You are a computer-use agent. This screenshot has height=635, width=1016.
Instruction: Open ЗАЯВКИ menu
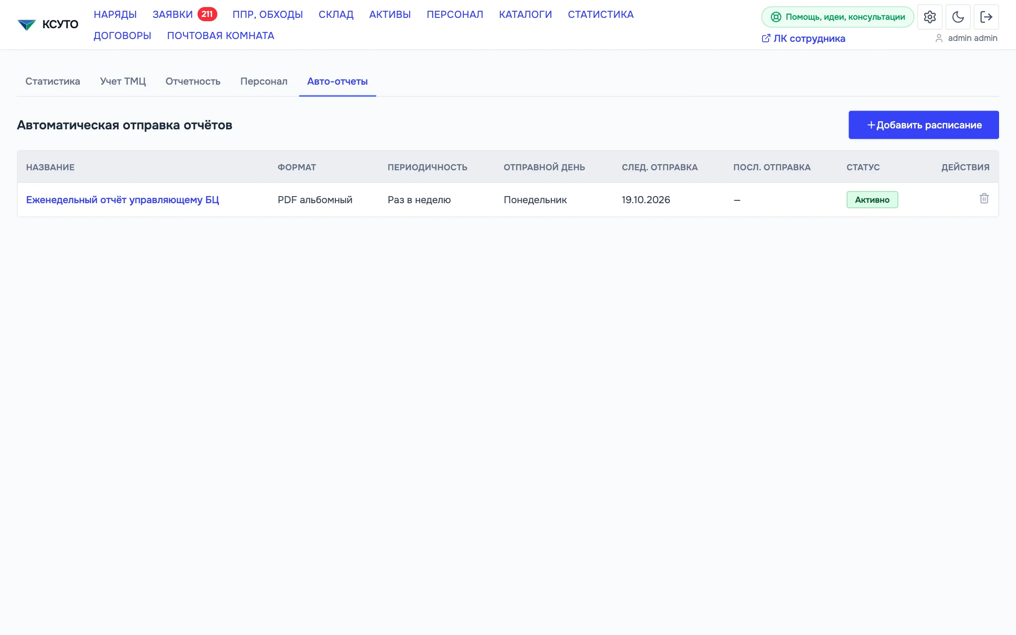pyautogui.click(x=173, y=15)
